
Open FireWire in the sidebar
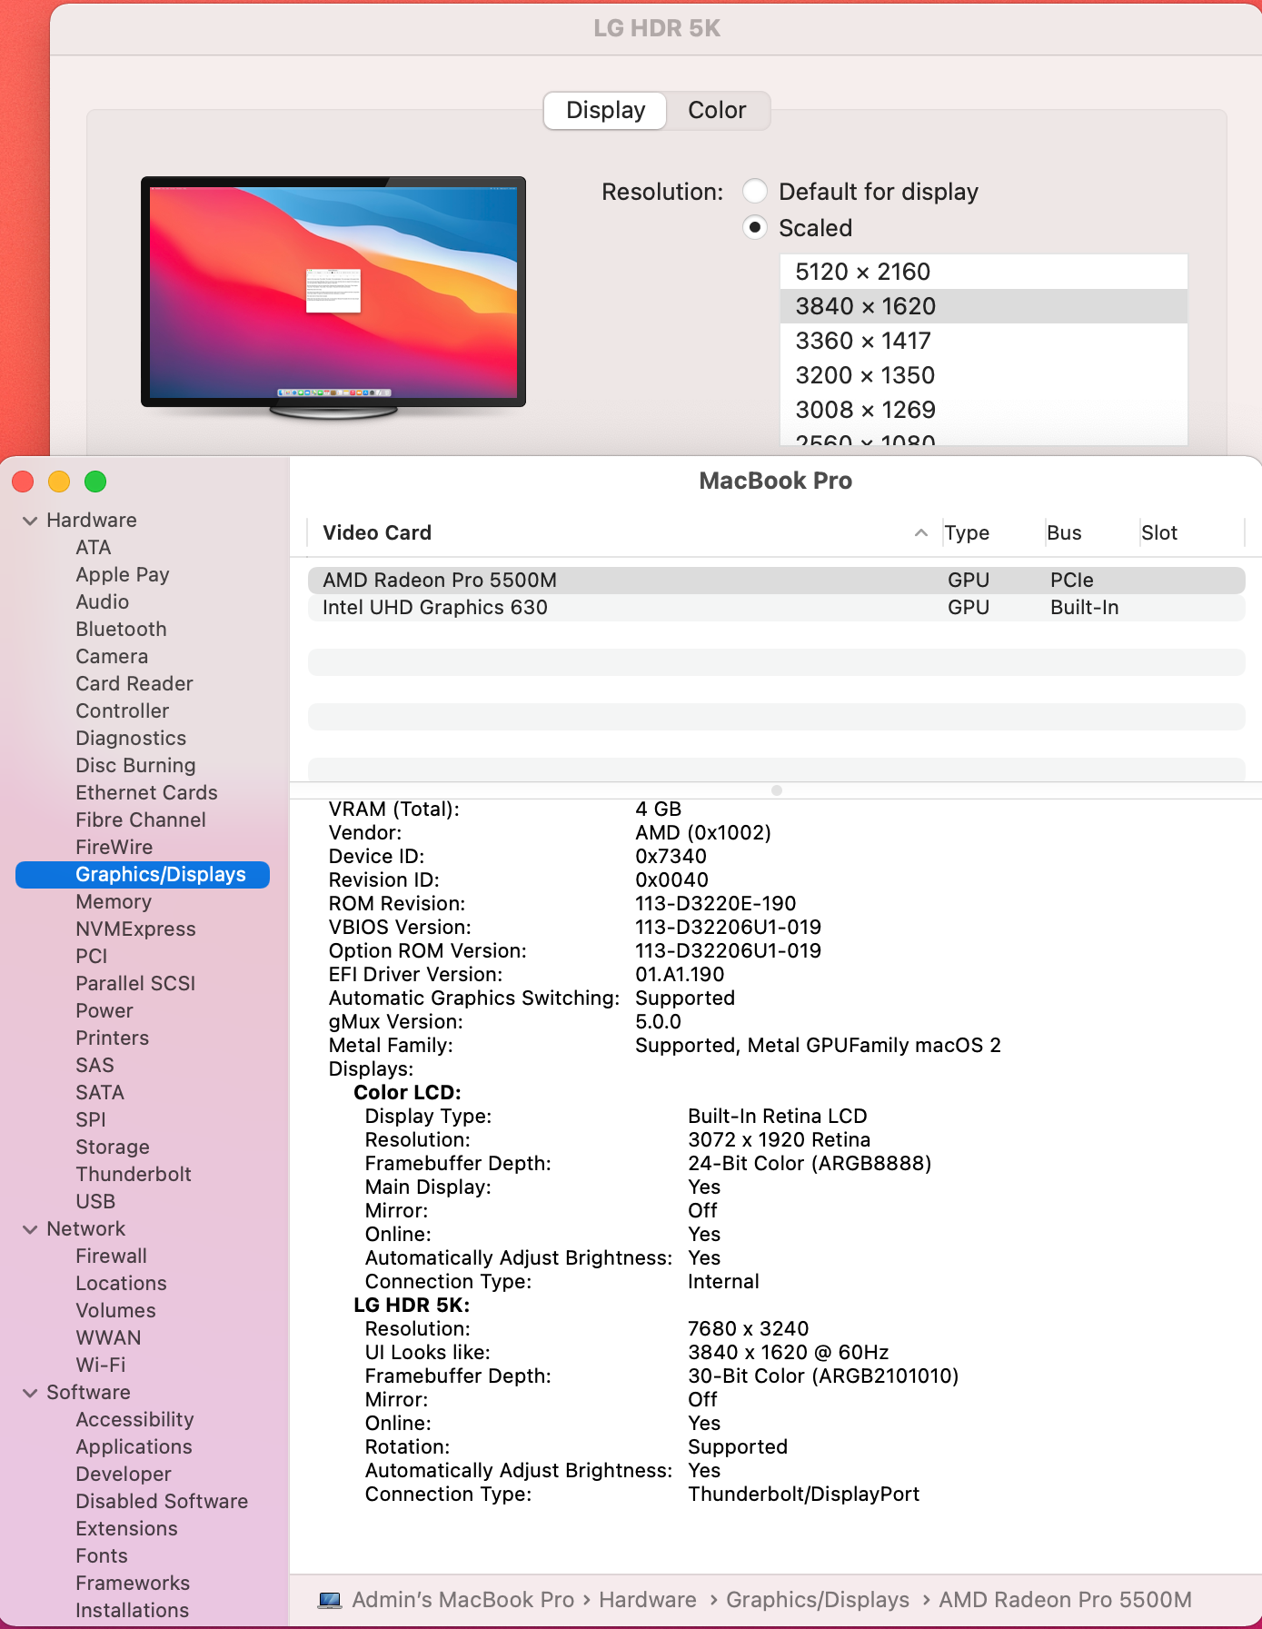[114, 848]
